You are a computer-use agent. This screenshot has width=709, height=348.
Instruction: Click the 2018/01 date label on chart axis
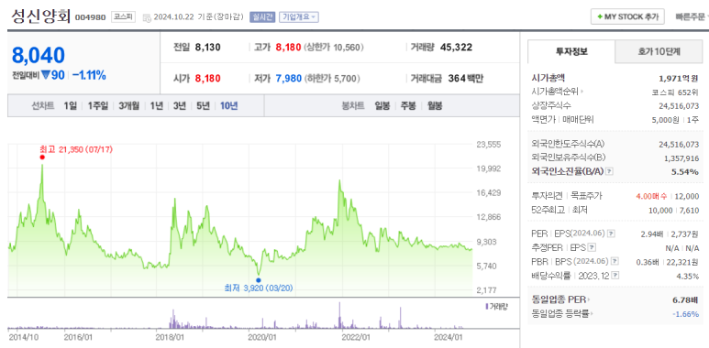[170, 337]
